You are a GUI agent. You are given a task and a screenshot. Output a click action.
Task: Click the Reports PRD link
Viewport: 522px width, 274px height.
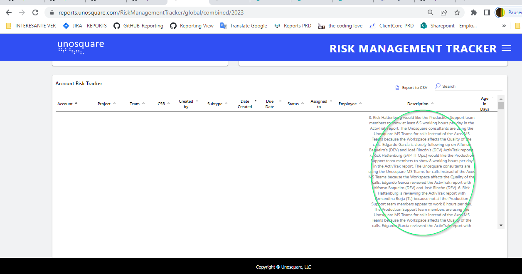tap(293, 25)
